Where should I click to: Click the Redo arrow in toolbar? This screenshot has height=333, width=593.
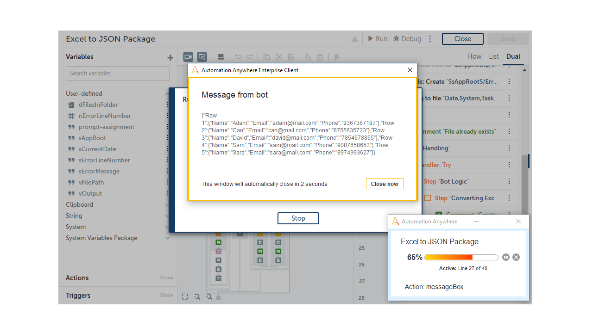click(x=250, y=57)
